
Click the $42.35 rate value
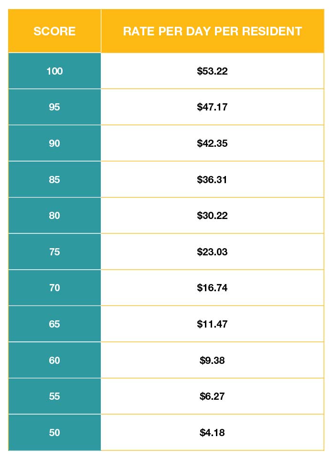coord(212,143)
